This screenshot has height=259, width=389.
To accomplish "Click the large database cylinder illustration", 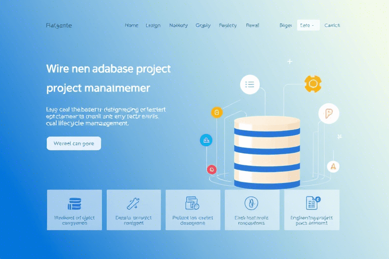I will point(267,152).
